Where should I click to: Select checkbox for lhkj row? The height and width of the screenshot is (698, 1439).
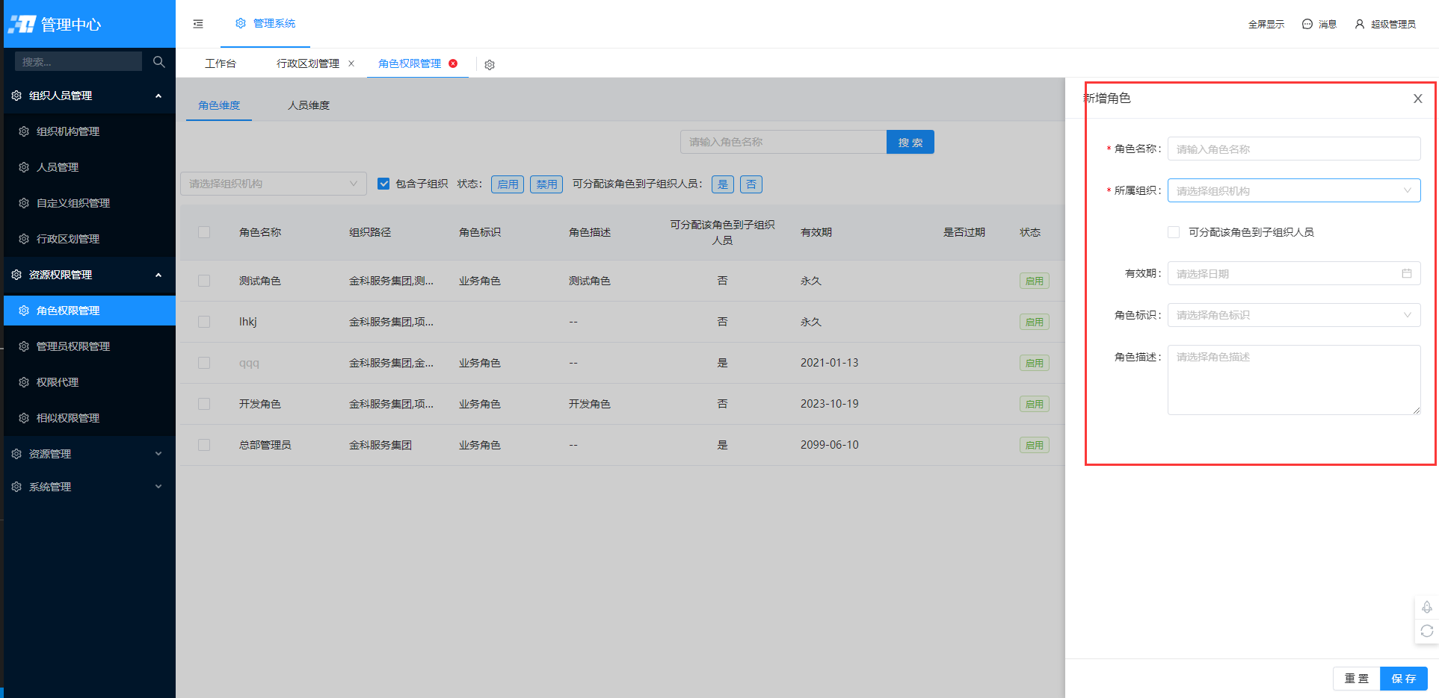(x=204, y=322)
